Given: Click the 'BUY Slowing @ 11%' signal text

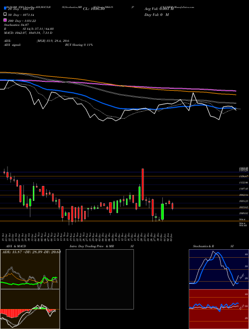Looking at the screenshot, I should [79, 45].
